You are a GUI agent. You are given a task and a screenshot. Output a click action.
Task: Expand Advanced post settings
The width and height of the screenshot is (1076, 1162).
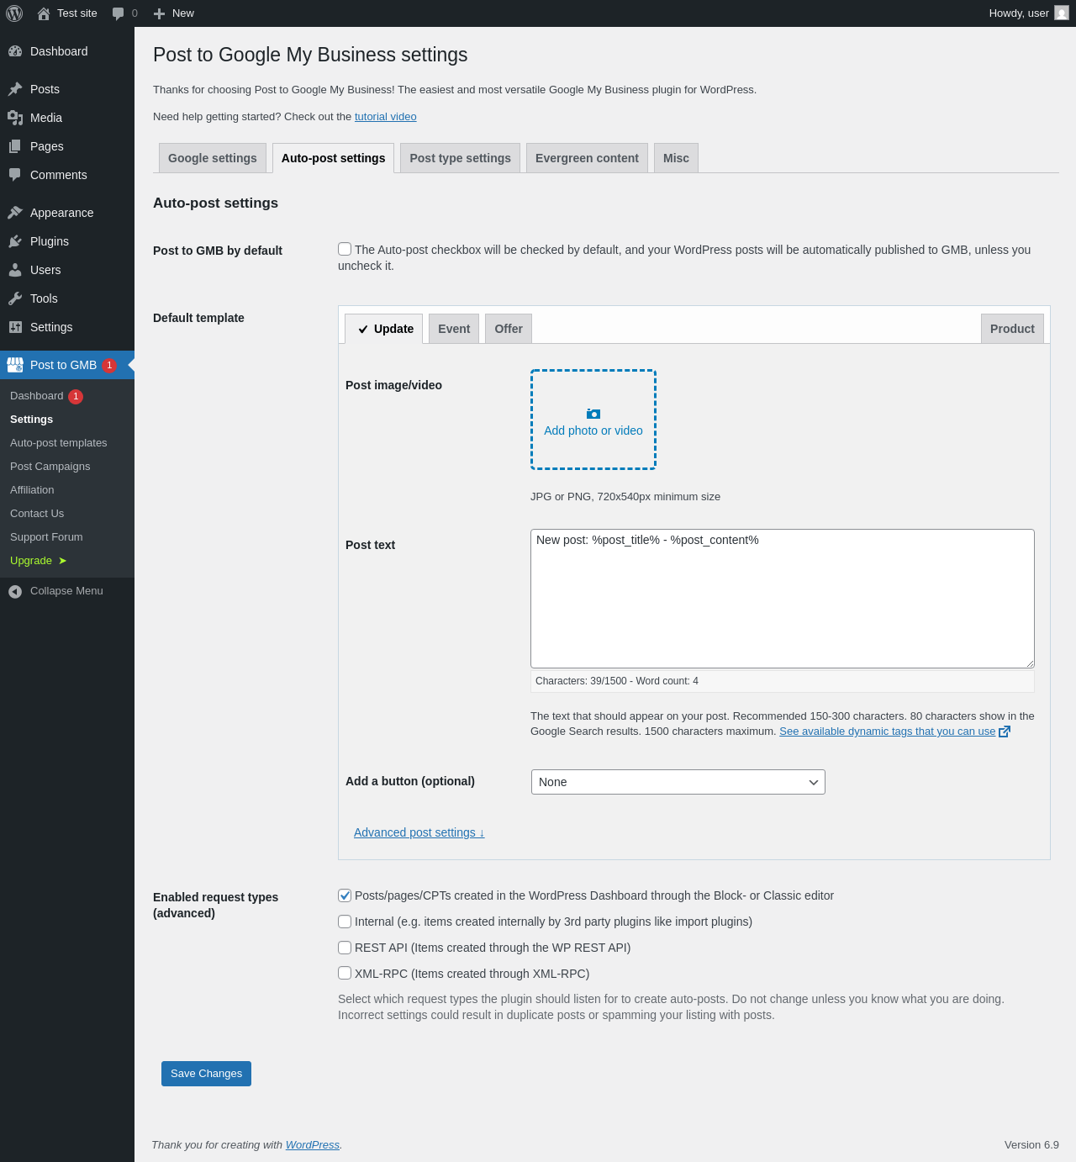click(419, 832)
